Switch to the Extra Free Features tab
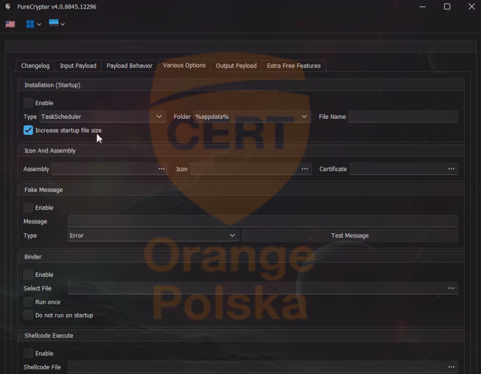This screenshot has height=374, width=481. coord(293,66)
